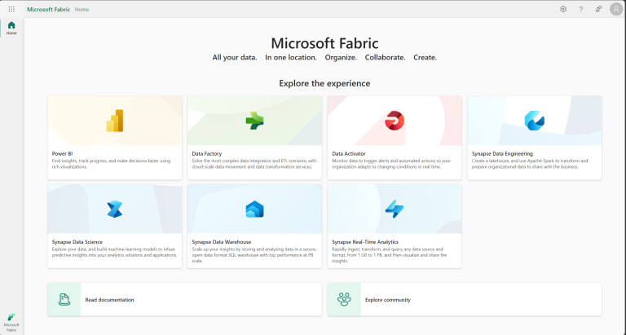Select the Synapse Real-Time Analytics card title
The image size is (626, 335).
365,242
